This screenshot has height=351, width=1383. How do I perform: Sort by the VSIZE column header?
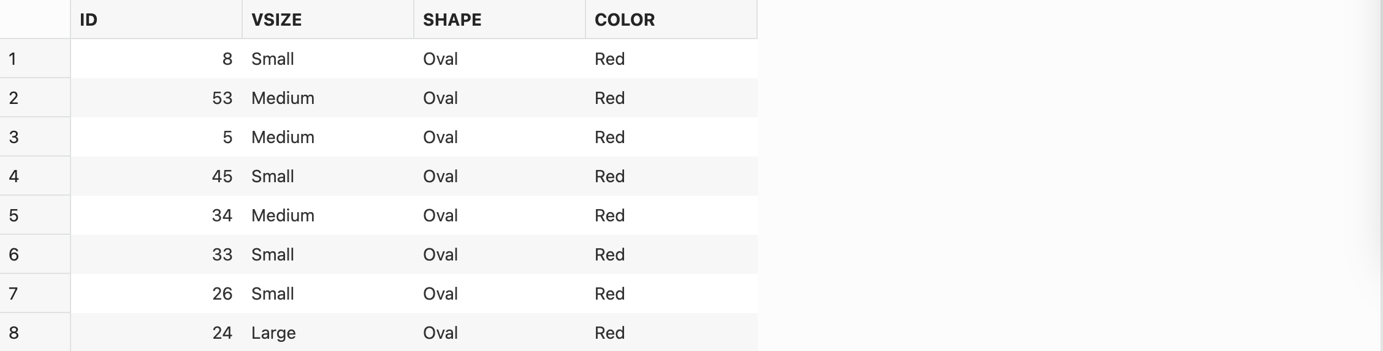[x=327, y=20]
